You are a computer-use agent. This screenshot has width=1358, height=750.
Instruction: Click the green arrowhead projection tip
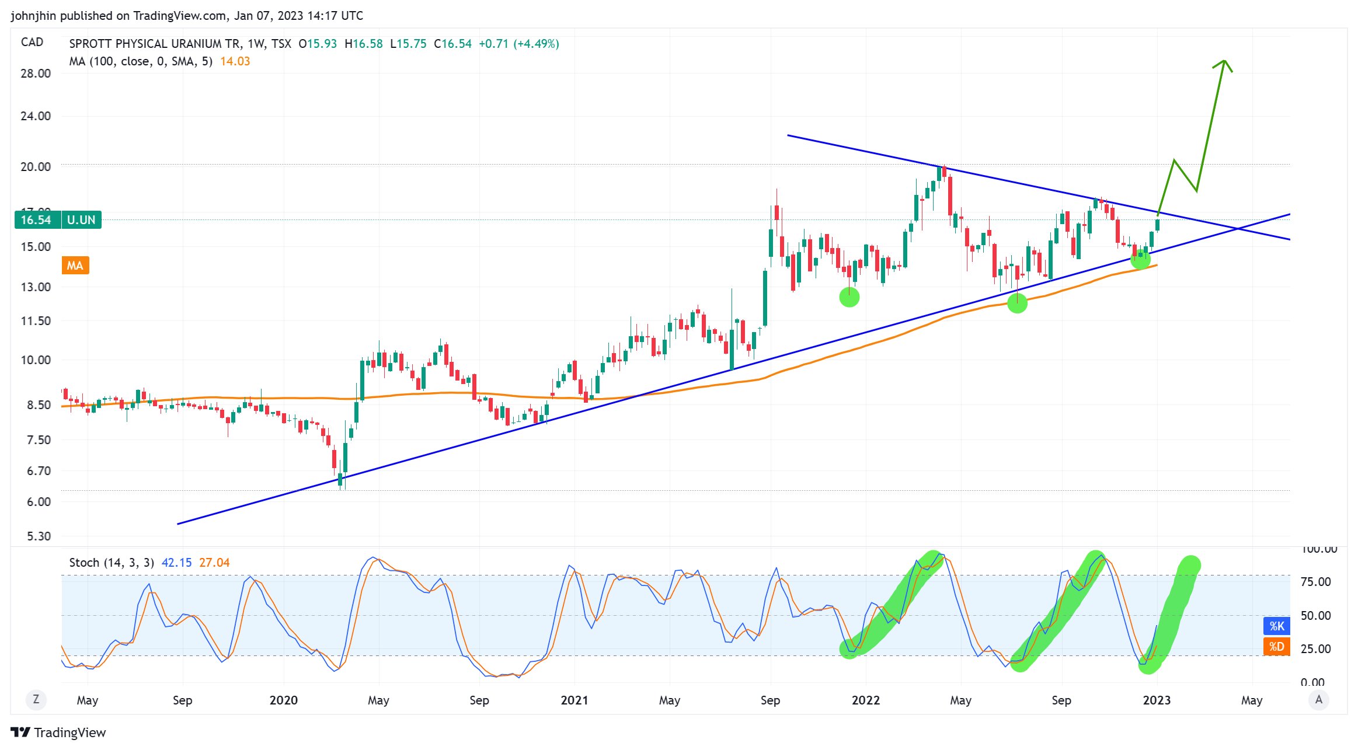click(1224, 62)
